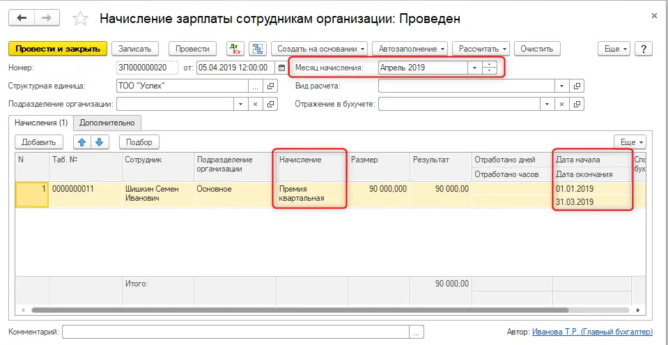The height and width of the screenshot is (345, 668).
Task: Select Таб. № 0000000011 cell
Action: (x=86, y=194)
